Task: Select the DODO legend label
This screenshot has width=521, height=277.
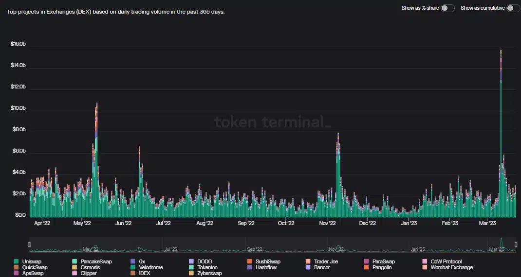Action: (x=205, y=261)
